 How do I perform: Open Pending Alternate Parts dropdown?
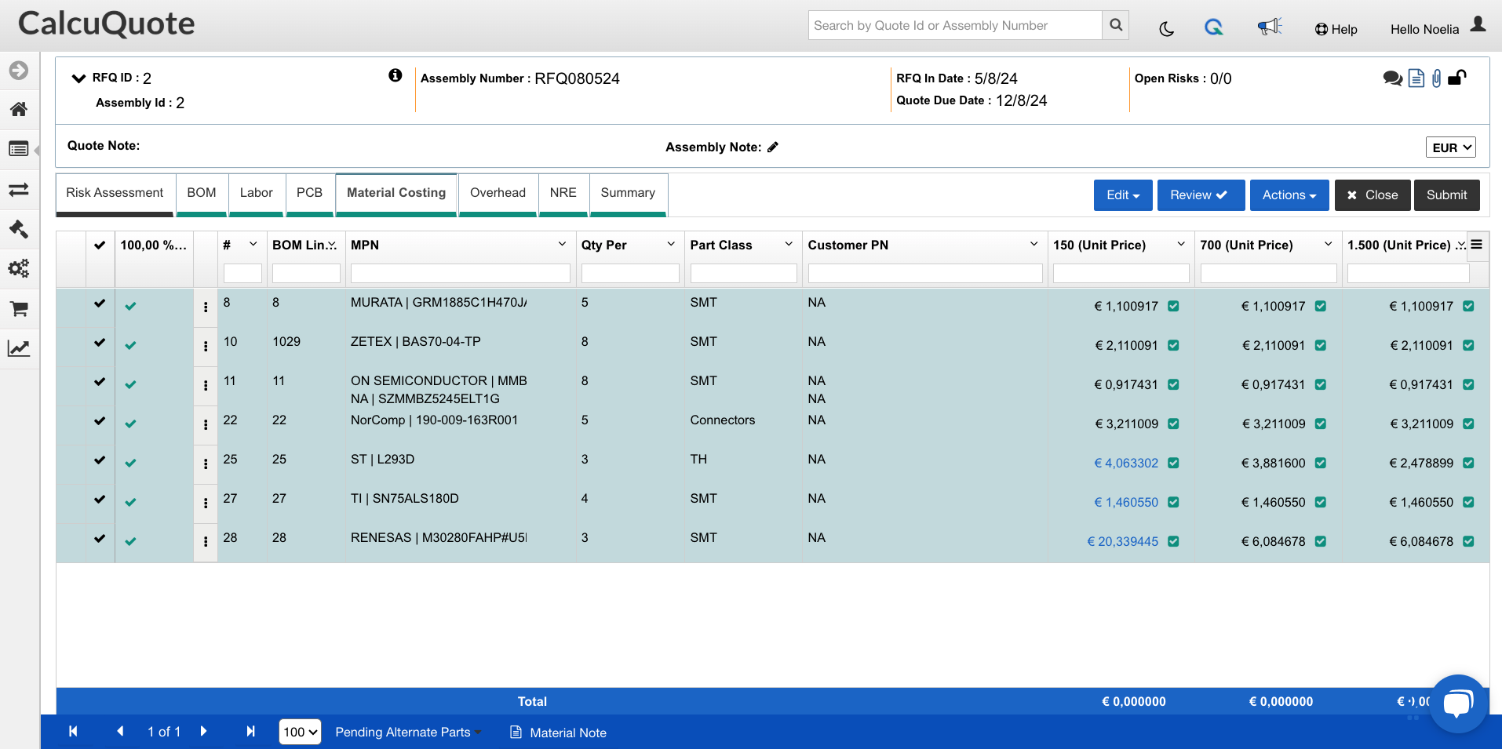coord(408,732)
